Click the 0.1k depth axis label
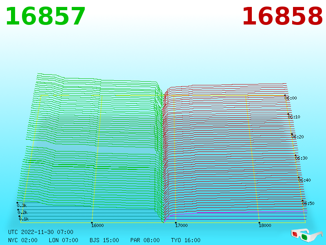 [24, 219]
